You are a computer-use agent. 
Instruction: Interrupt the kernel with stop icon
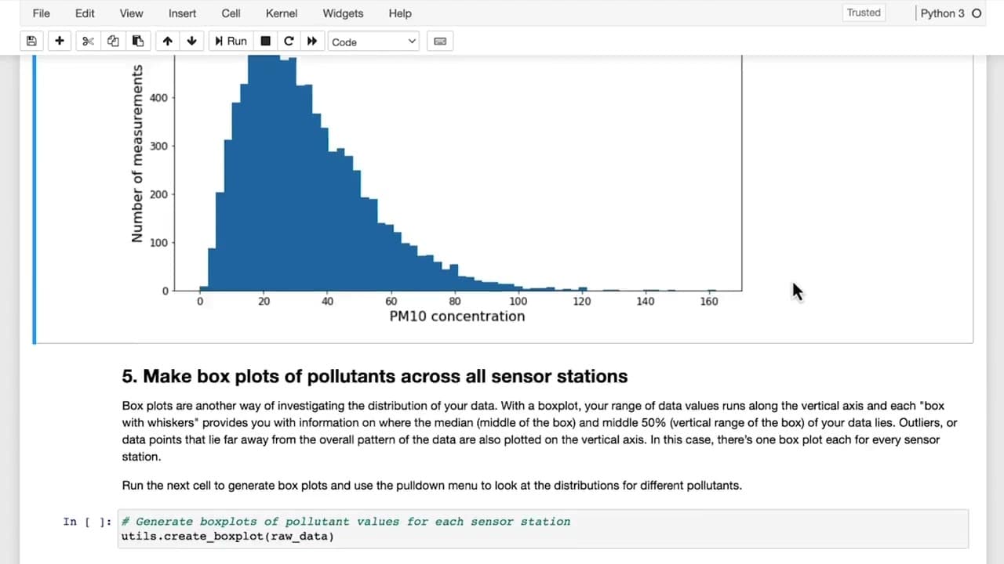point(265,42)
